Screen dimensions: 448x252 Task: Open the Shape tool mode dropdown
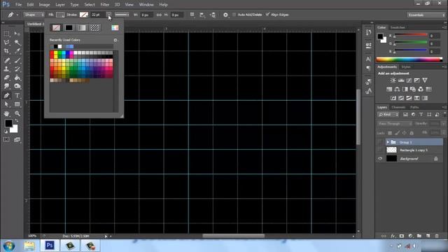coord(34,15)
